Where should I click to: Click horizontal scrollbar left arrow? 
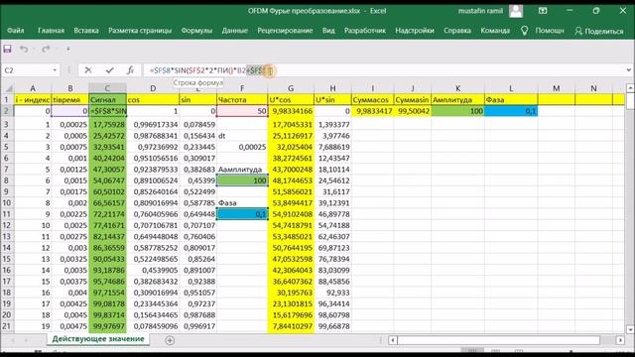click(x=392, y=340)
